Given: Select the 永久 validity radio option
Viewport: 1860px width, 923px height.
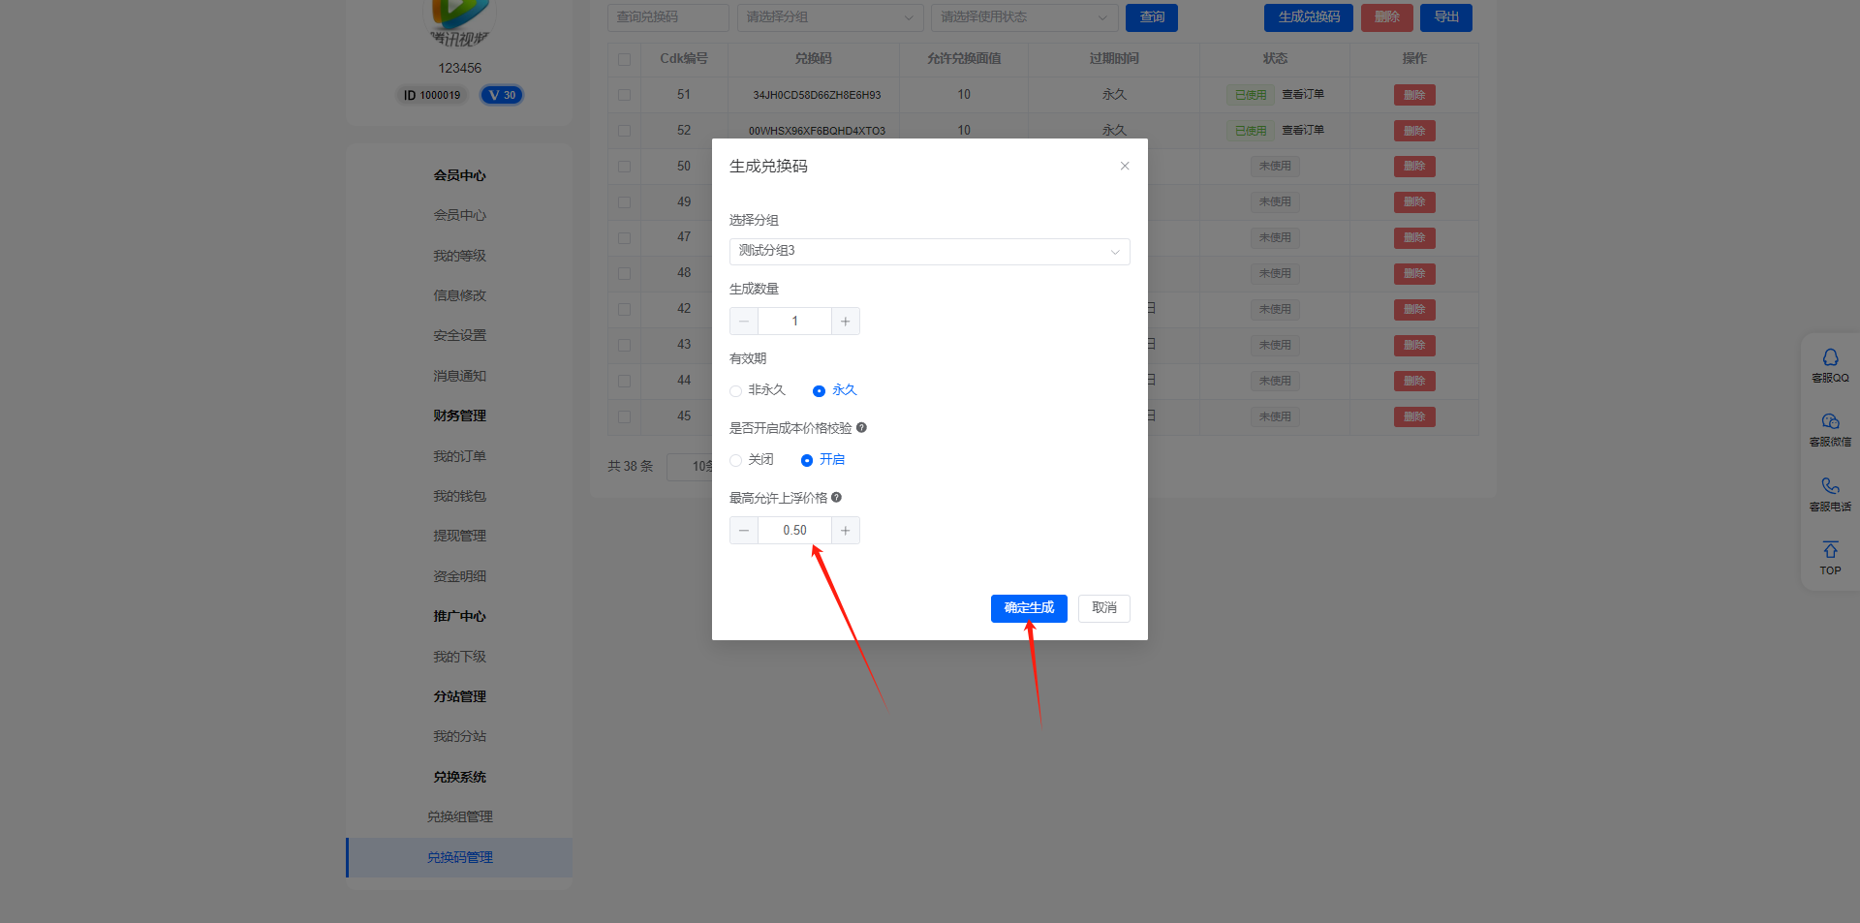Looking at the screenshot, I should pos(820,390).
